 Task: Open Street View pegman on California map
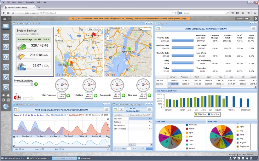click(x=58, y=31)
